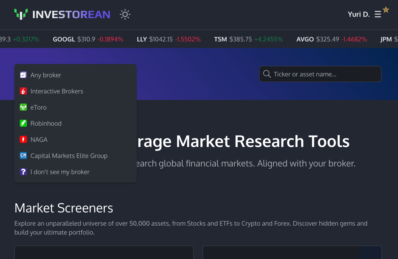Viewport: 398px width, 259px height.
Task: Click the magnifier icon in search box
Action: tap(267, 74)
